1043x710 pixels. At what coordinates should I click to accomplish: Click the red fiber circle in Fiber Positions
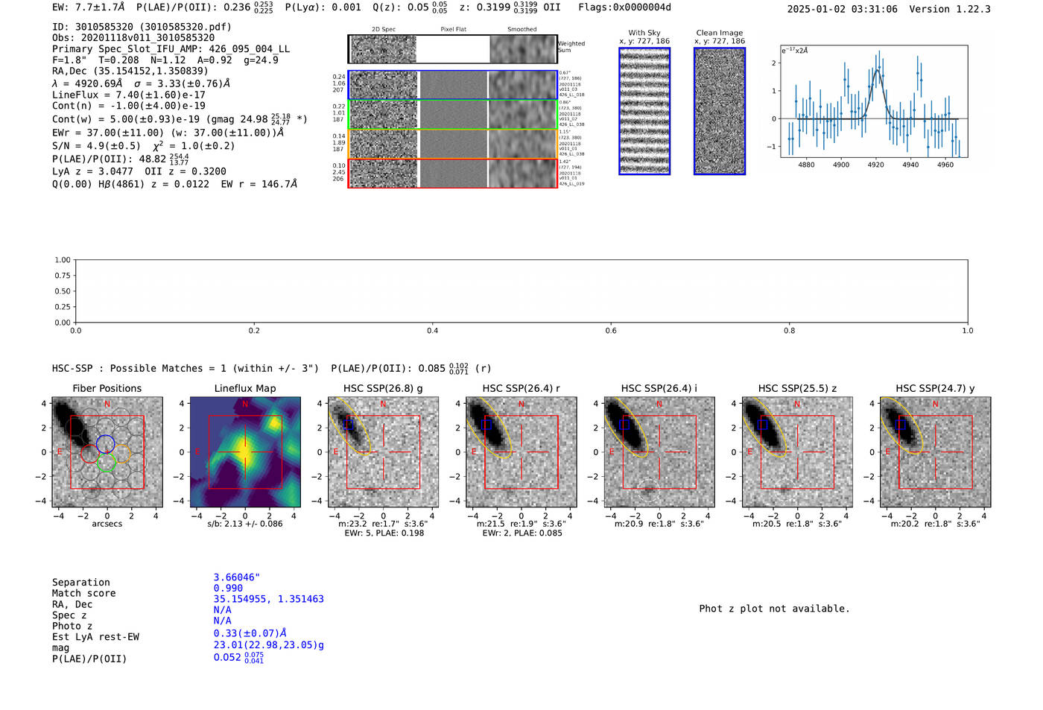click(x=89, y=454)
